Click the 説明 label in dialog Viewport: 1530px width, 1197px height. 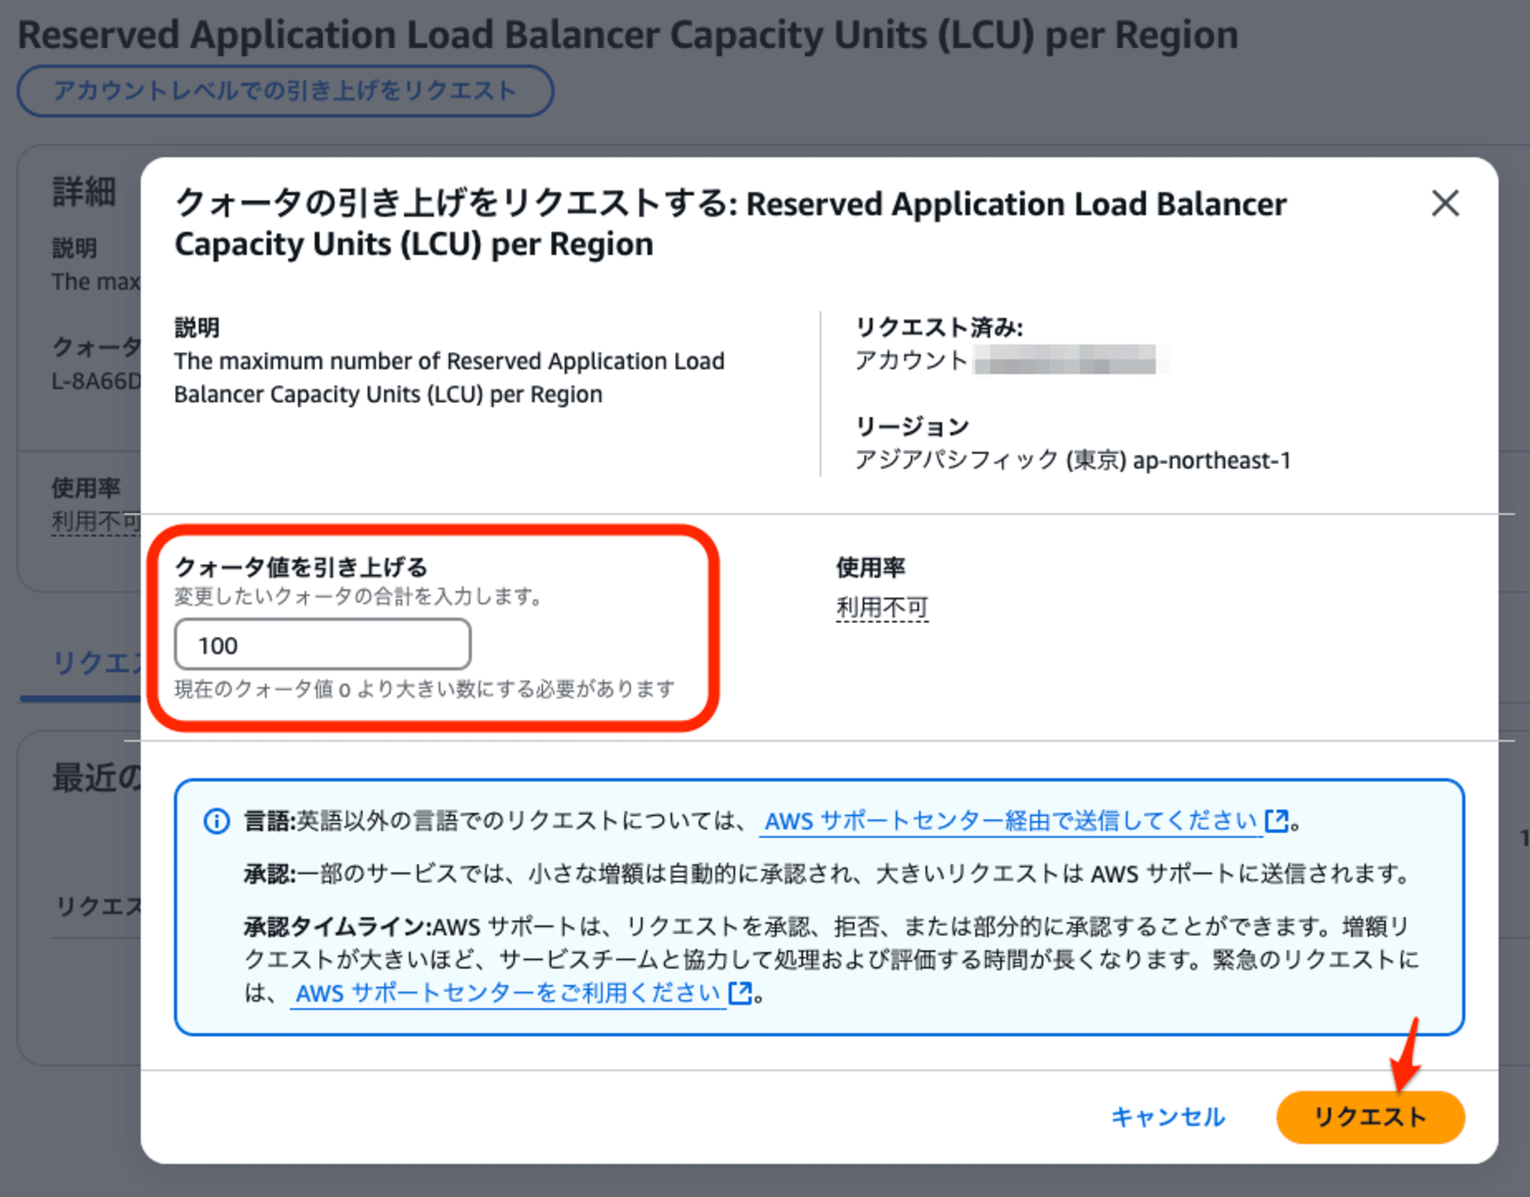tap(197, 327)
